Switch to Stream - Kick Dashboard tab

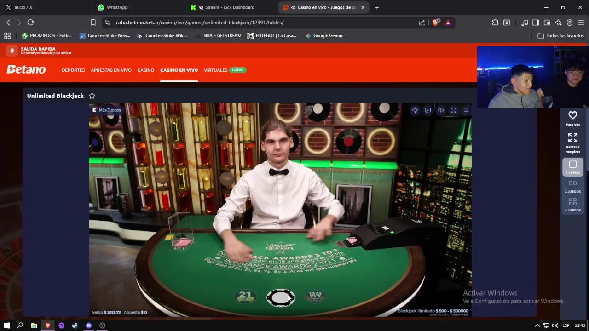coord(230,7)
